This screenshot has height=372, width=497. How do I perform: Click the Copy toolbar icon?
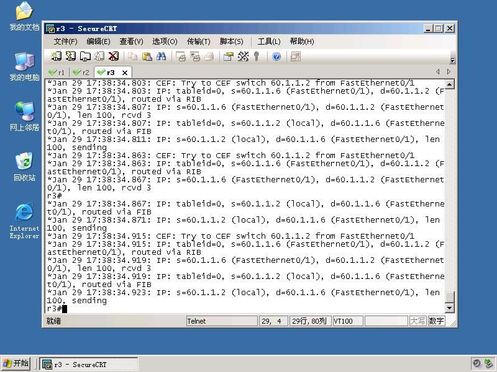(x=132, y=56)
